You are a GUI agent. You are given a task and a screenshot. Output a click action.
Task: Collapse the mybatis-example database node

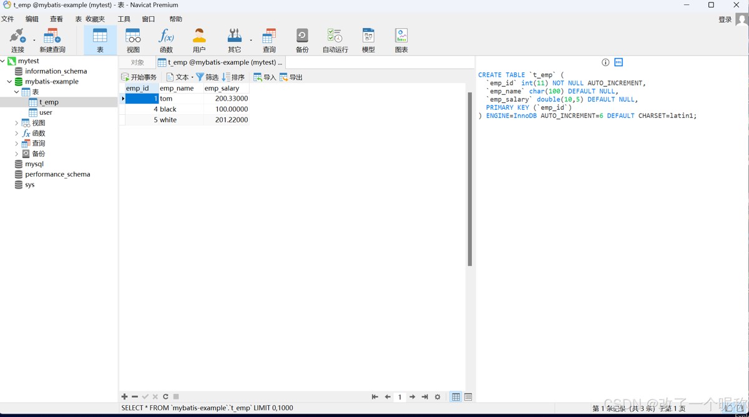(x=9, y=82)
